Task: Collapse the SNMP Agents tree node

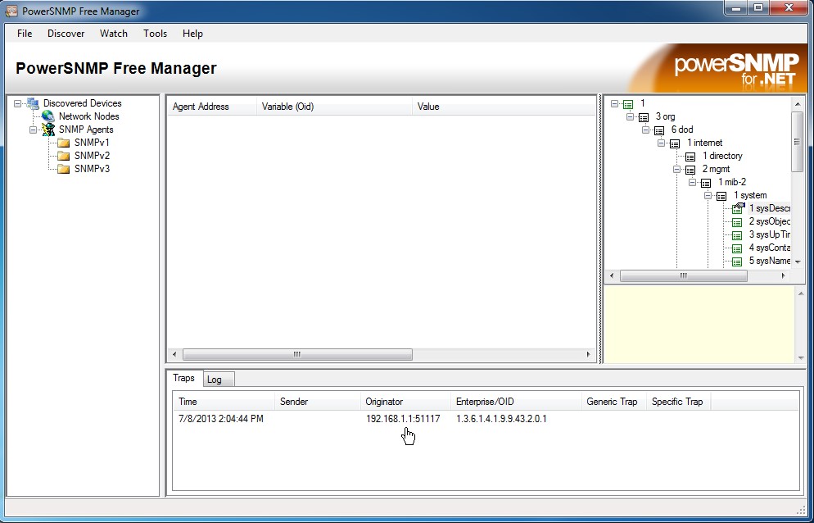Action: point(34,130)
